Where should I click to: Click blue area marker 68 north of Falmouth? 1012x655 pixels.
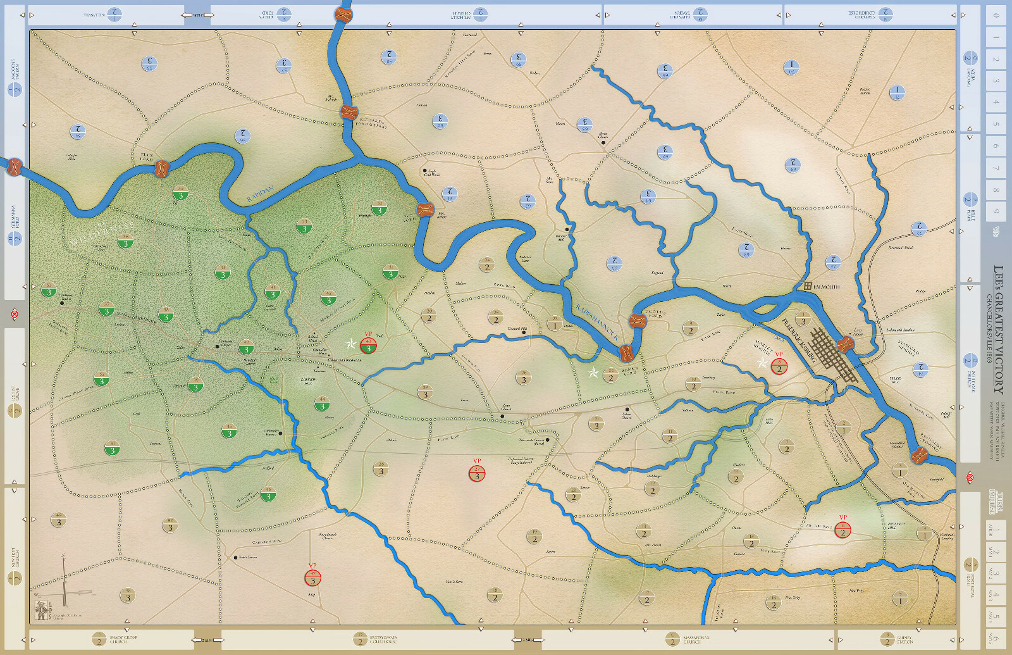746,250
